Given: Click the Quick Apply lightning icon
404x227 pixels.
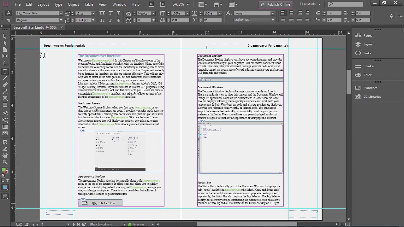Looking at the screenshot, I should pos(391,16).
